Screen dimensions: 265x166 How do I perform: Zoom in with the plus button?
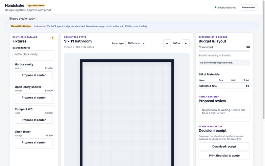pyautogui.click(x=185, y=43)
